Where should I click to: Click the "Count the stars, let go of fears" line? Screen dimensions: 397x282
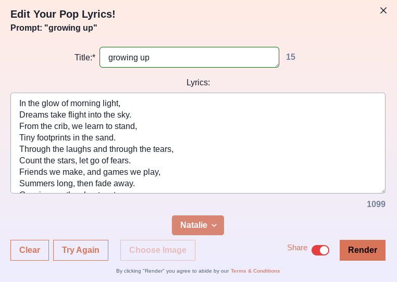75,161
